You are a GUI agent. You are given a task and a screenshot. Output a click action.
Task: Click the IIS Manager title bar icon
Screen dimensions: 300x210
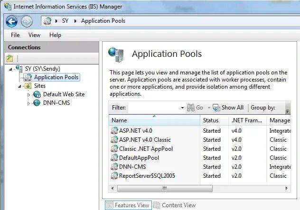(8, 6)
